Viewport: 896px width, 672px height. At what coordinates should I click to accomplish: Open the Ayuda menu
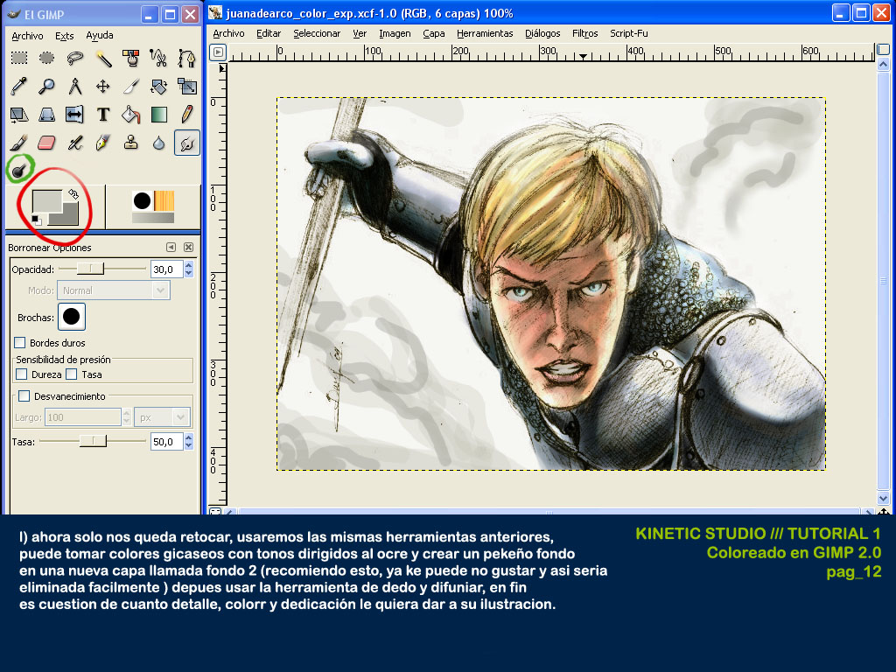100,35
